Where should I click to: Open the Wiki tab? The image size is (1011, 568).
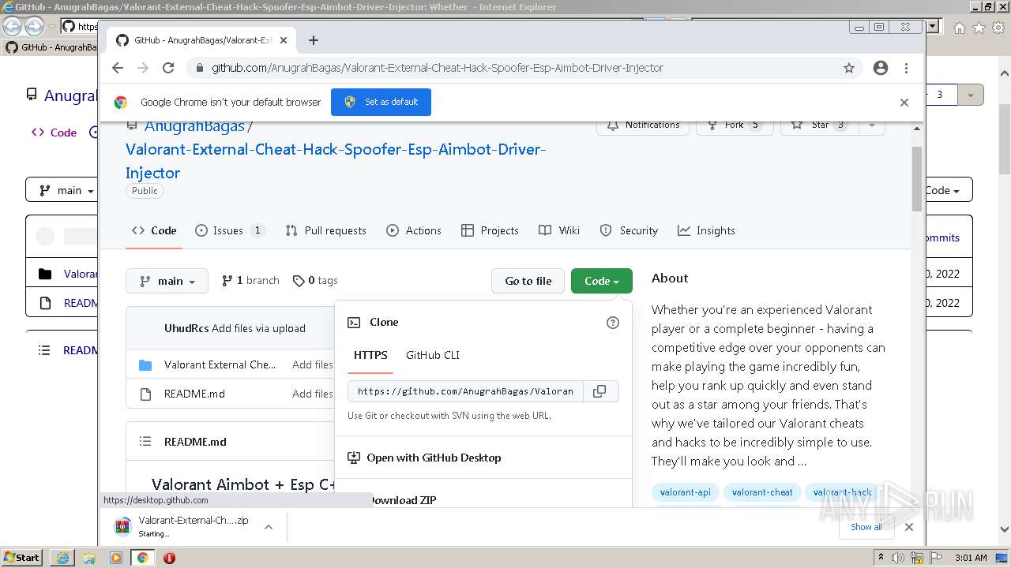pyautogui.click(x=559, y=230)
